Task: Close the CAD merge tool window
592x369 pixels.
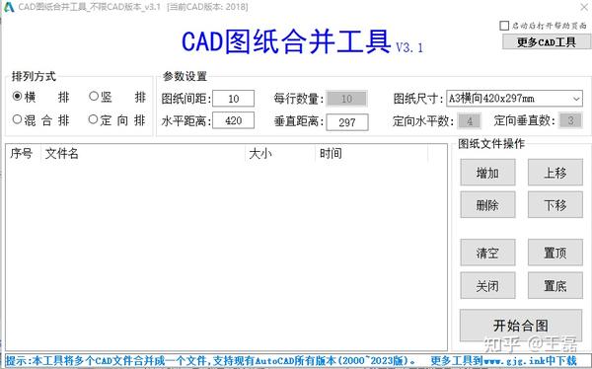Action: 584,7
